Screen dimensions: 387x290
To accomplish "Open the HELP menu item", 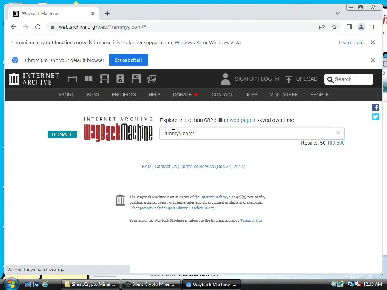I will tap(155, 95).
